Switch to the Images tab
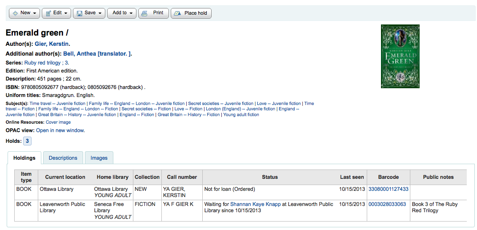The image size is (477, 230). pyautogui.click(x=99, y=158)
